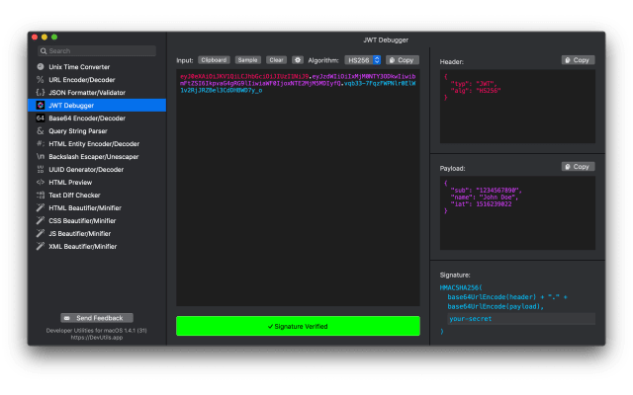Open Backslash Escaper/Unescaper

[x=97, y=157]
